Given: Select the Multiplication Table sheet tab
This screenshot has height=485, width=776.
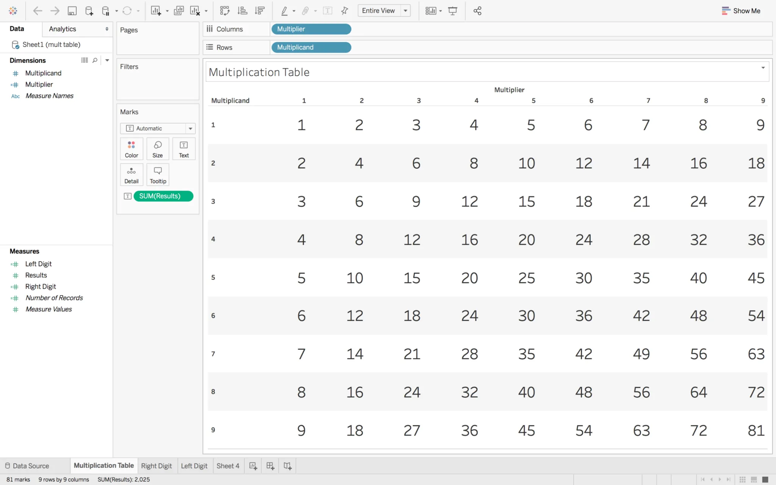Looking at the screenshot, I should (x=104, y=465).
